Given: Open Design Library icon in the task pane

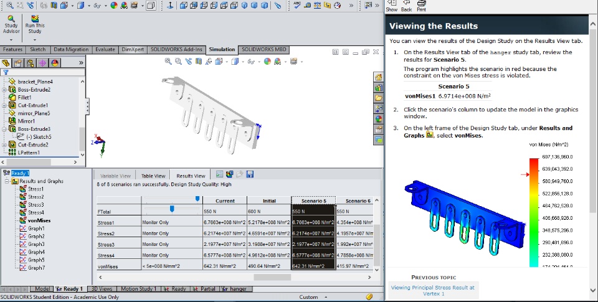Looking at the screenshot, I should [x=378, y=88].
